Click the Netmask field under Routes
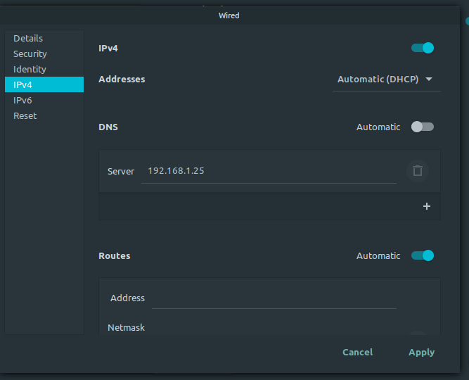The height and width of the screenshot is (380, 469). 274,329
